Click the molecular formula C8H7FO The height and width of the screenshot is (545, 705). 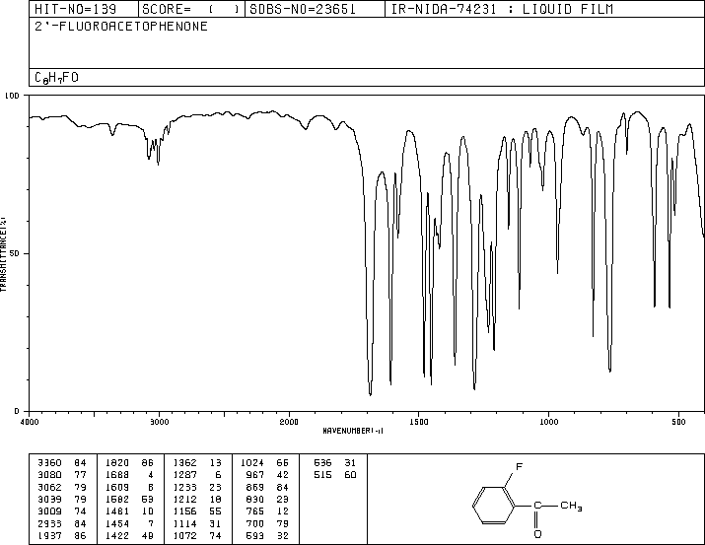point(56,78)
